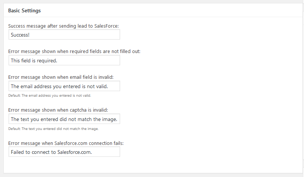The height and width of the screenshot is (177, 304).
Task: Click the word 'valid.' in email message field
Action: tap(102, 86)
